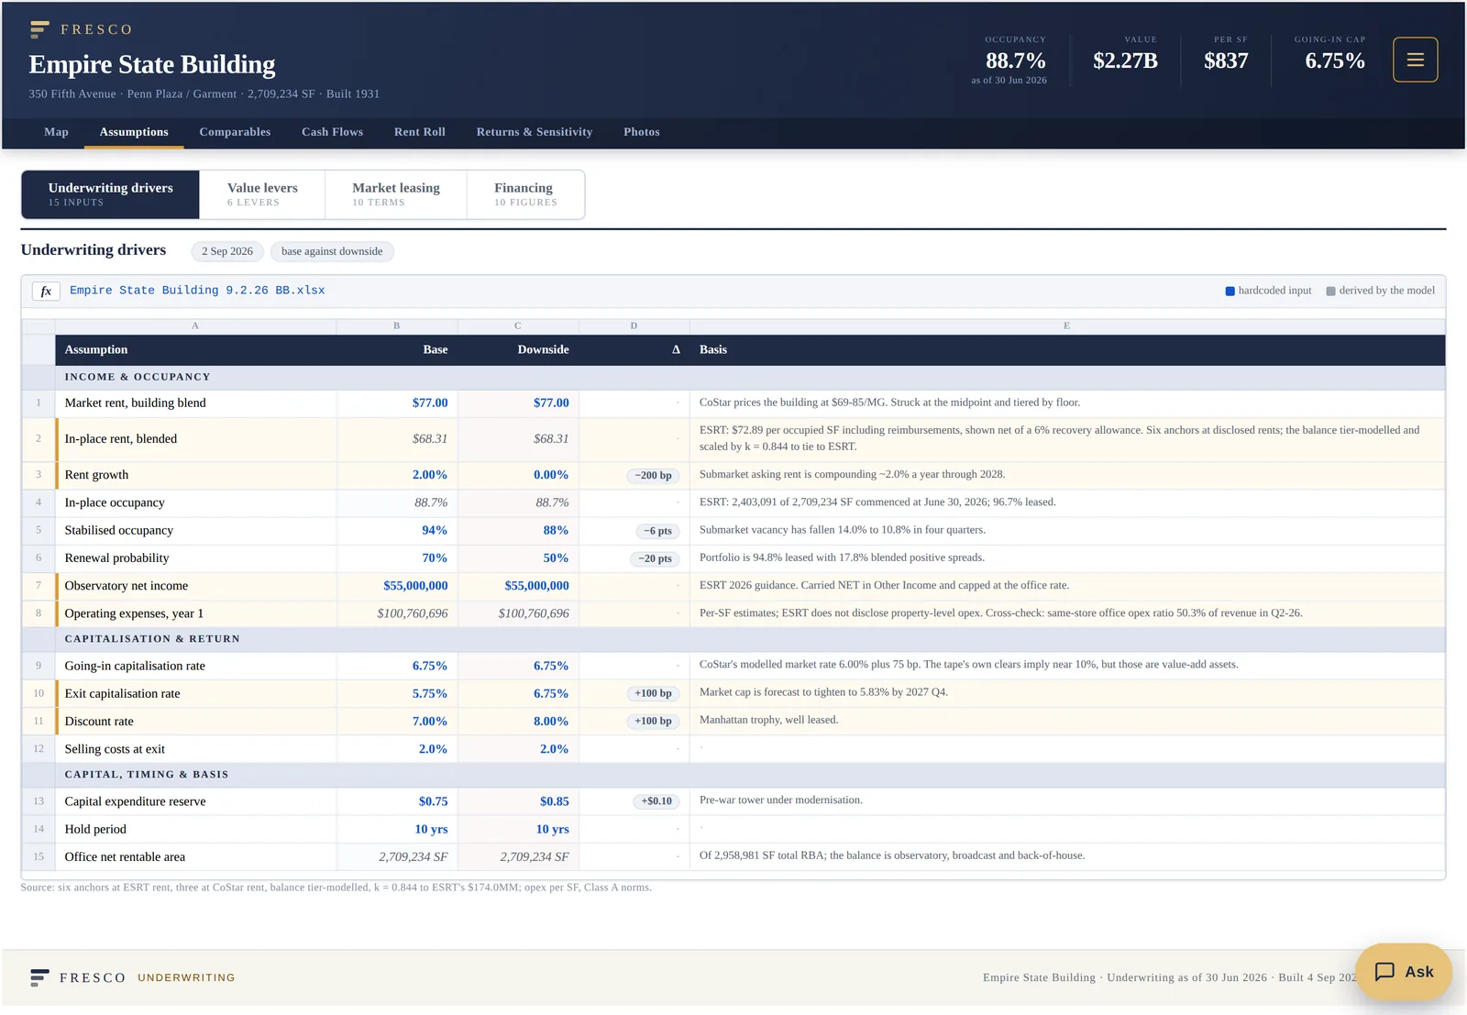Click the −6 pts delta badge

click(657, 531)
